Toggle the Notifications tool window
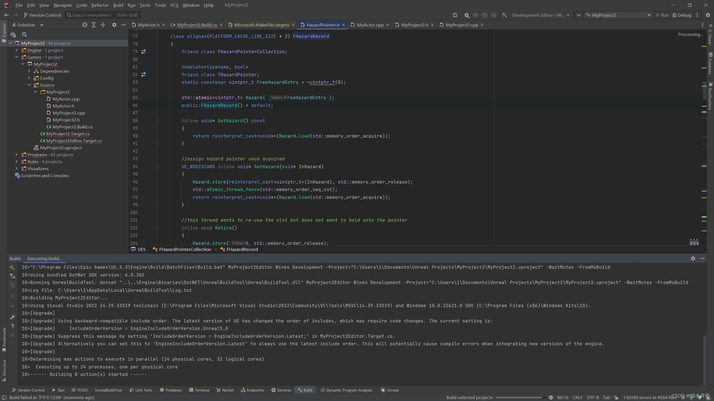 710,96
